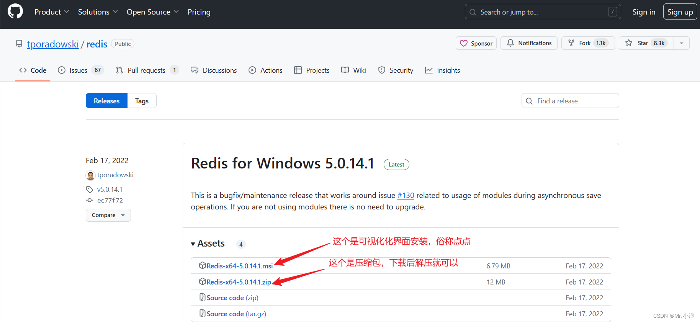
Task: Open the v5.0.14.1 tag link
Action: pyautogui.click(x=110, y=190)
